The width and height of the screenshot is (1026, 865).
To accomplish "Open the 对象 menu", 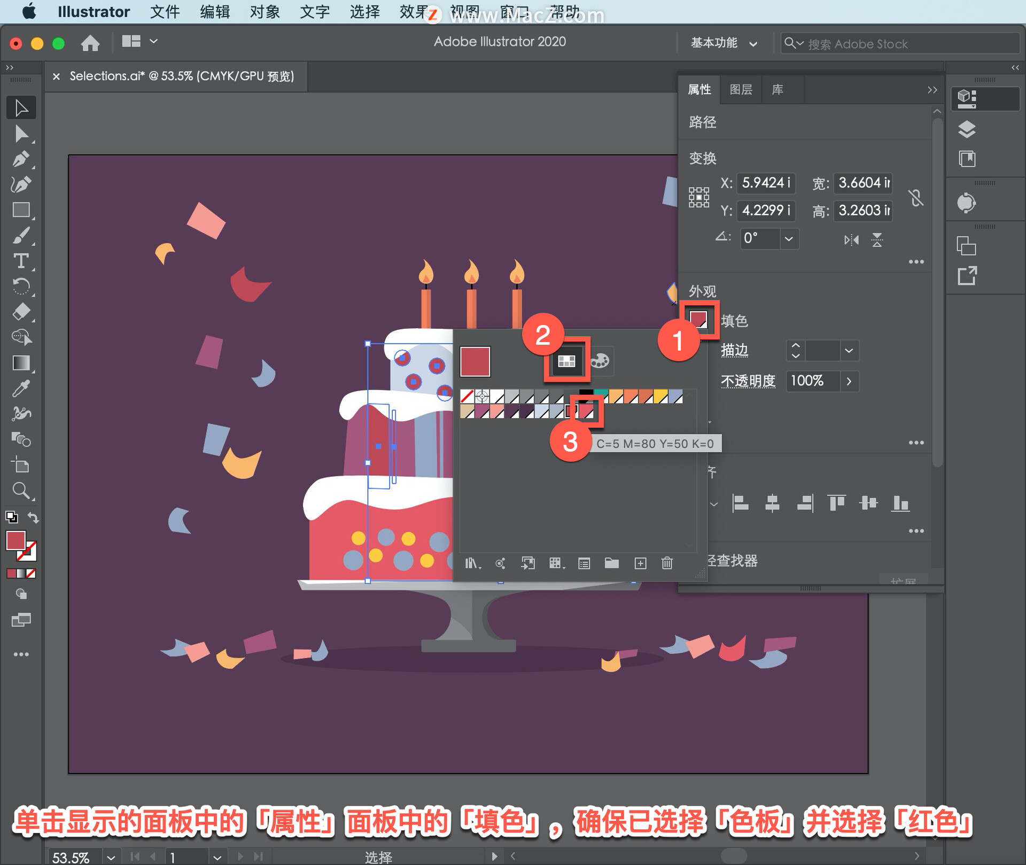I will (265, 12).
